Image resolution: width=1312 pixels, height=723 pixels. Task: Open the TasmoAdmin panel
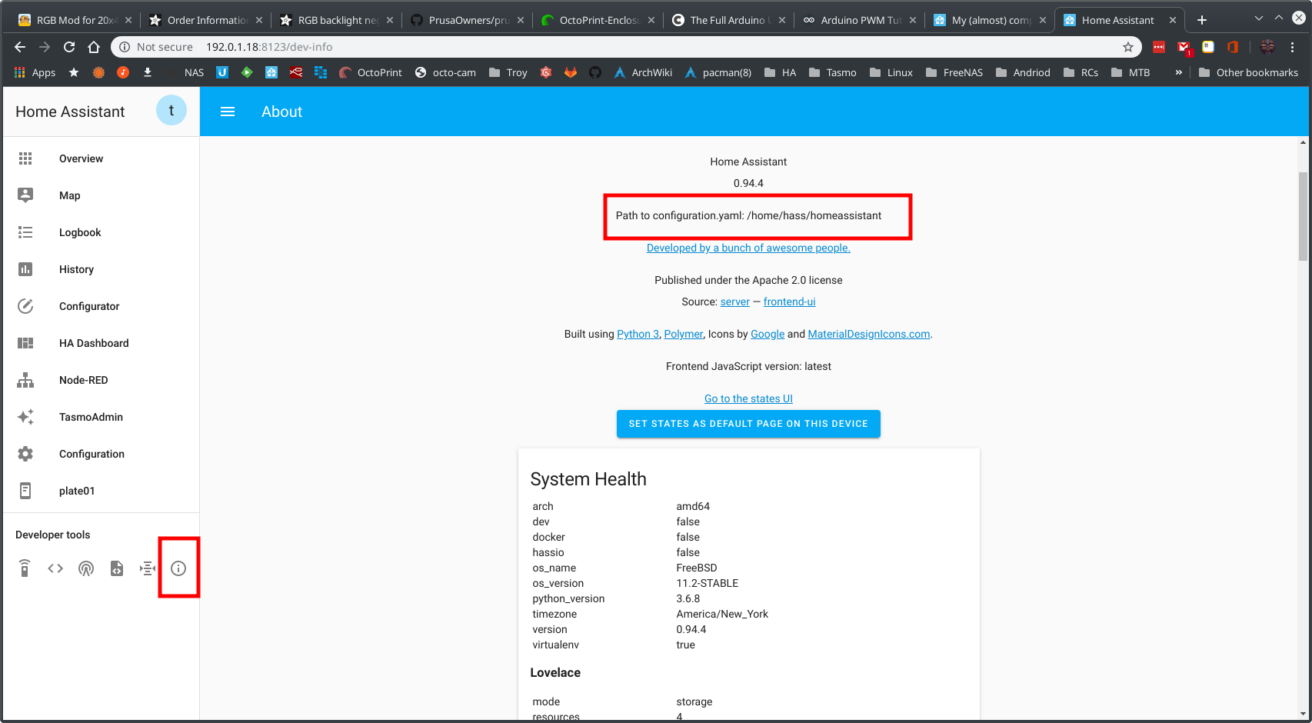90,416
